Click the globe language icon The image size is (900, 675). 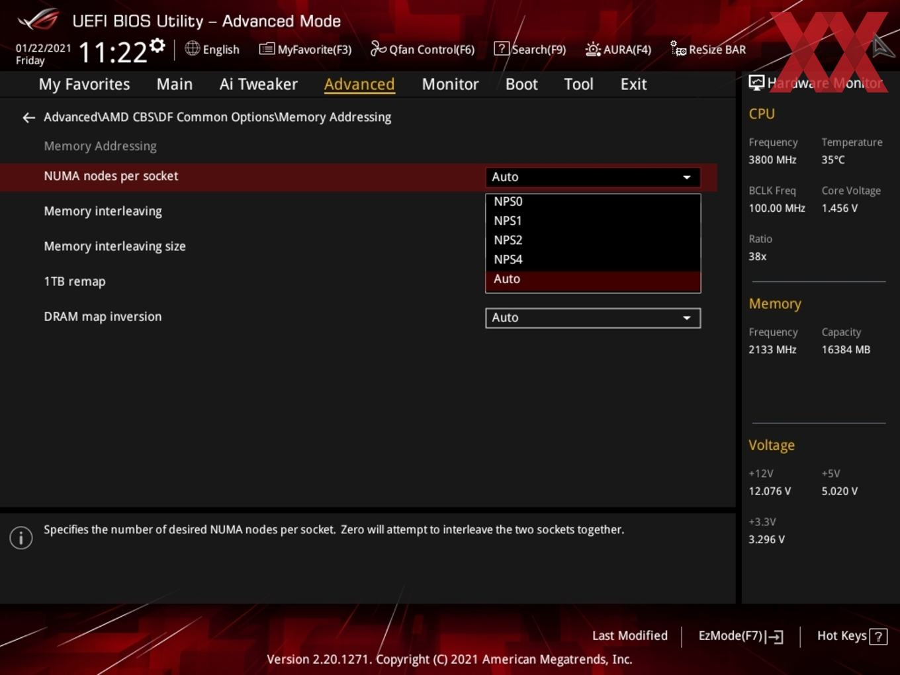pos(192,48)
